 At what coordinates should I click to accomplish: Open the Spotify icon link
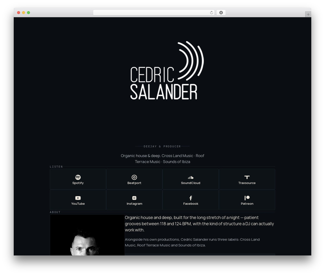tap(78, 177)
